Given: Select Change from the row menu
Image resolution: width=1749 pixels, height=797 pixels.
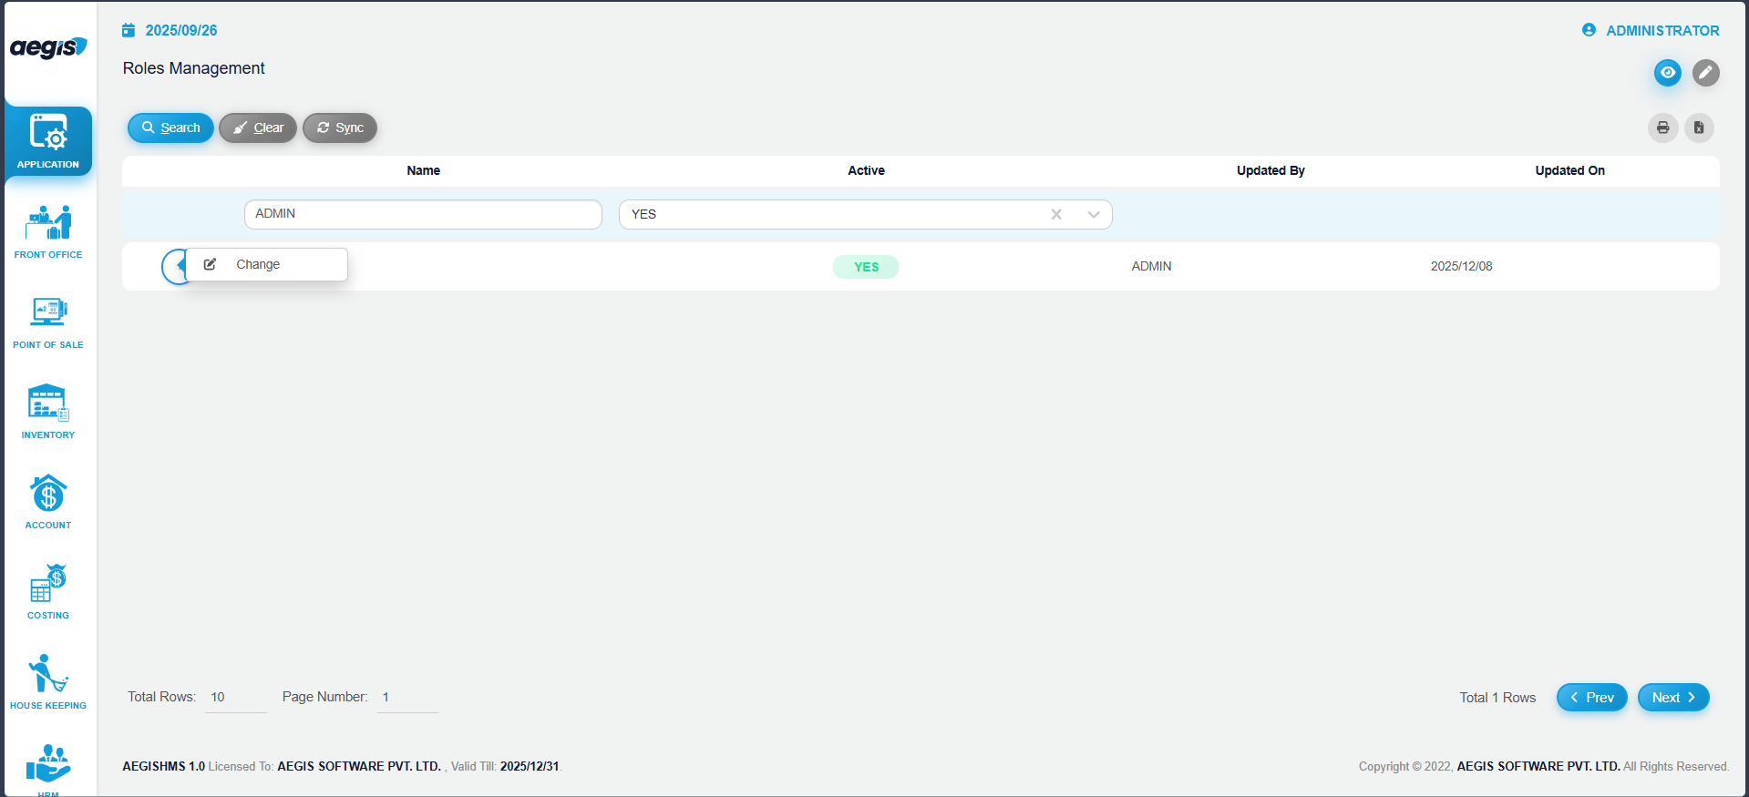Looking at the screenshot, I should 258,265.
